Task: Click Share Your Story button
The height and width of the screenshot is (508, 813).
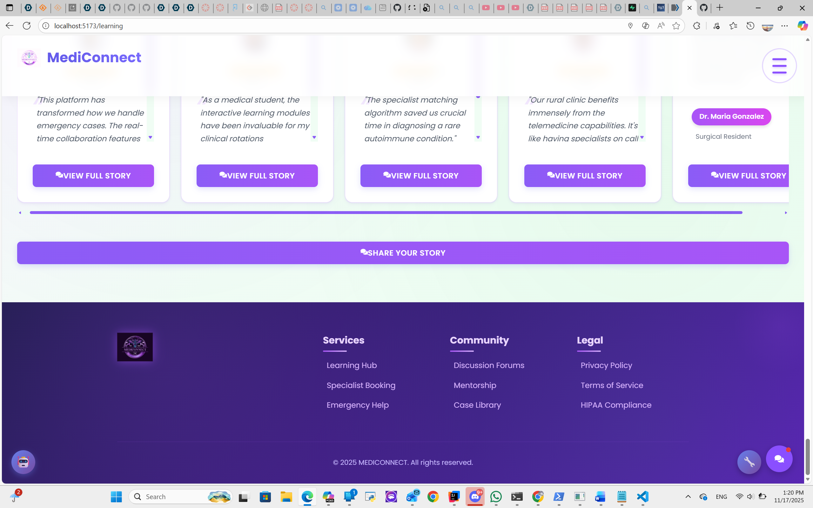Action: (403, 253)
